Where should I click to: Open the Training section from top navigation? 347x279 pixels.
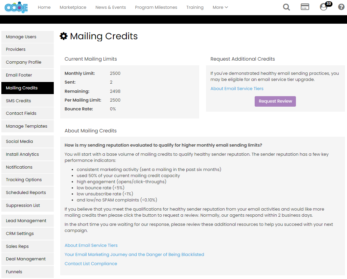coord(195,7)
